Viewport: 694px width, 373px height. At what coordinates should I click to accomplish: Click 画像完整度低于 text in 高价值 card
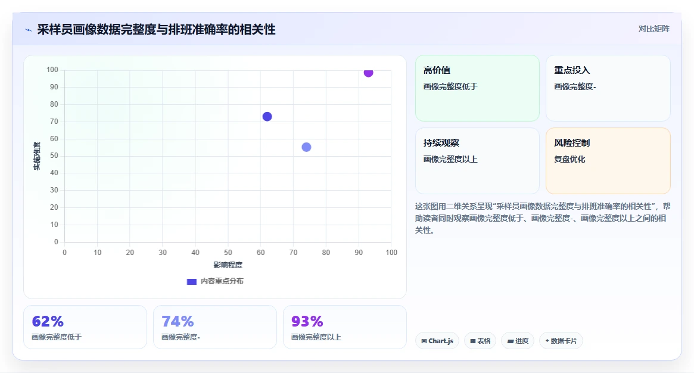[x=450, y=87]
